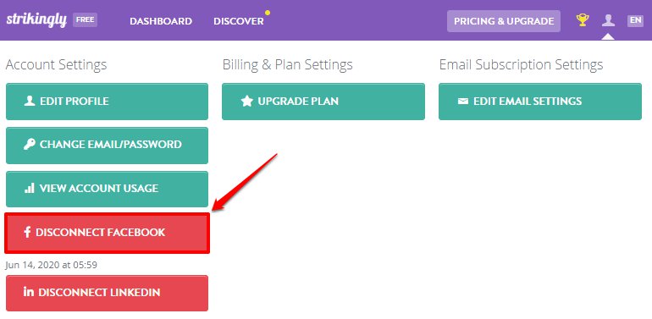Click the Pricing & Upgrade button

(504, 21)
